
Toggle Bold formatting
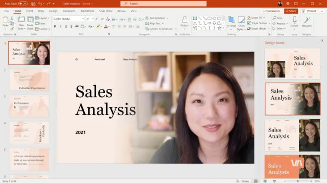tap(55, 26)
